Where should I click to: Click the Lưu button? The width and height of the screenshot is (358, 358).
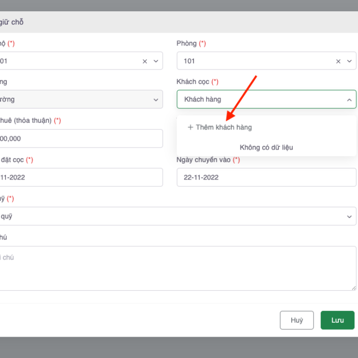[337, 320]
